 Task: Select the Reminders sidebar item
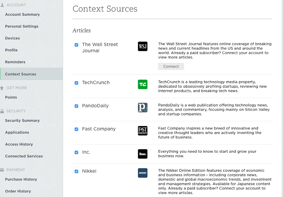(x=15, y=62)
